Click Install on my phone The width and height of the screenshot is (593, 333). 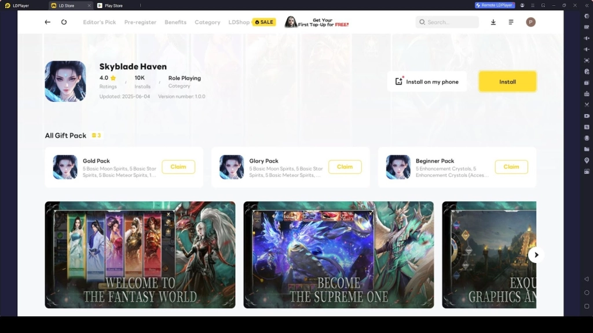pyautogui.click(x=427, y=82)
